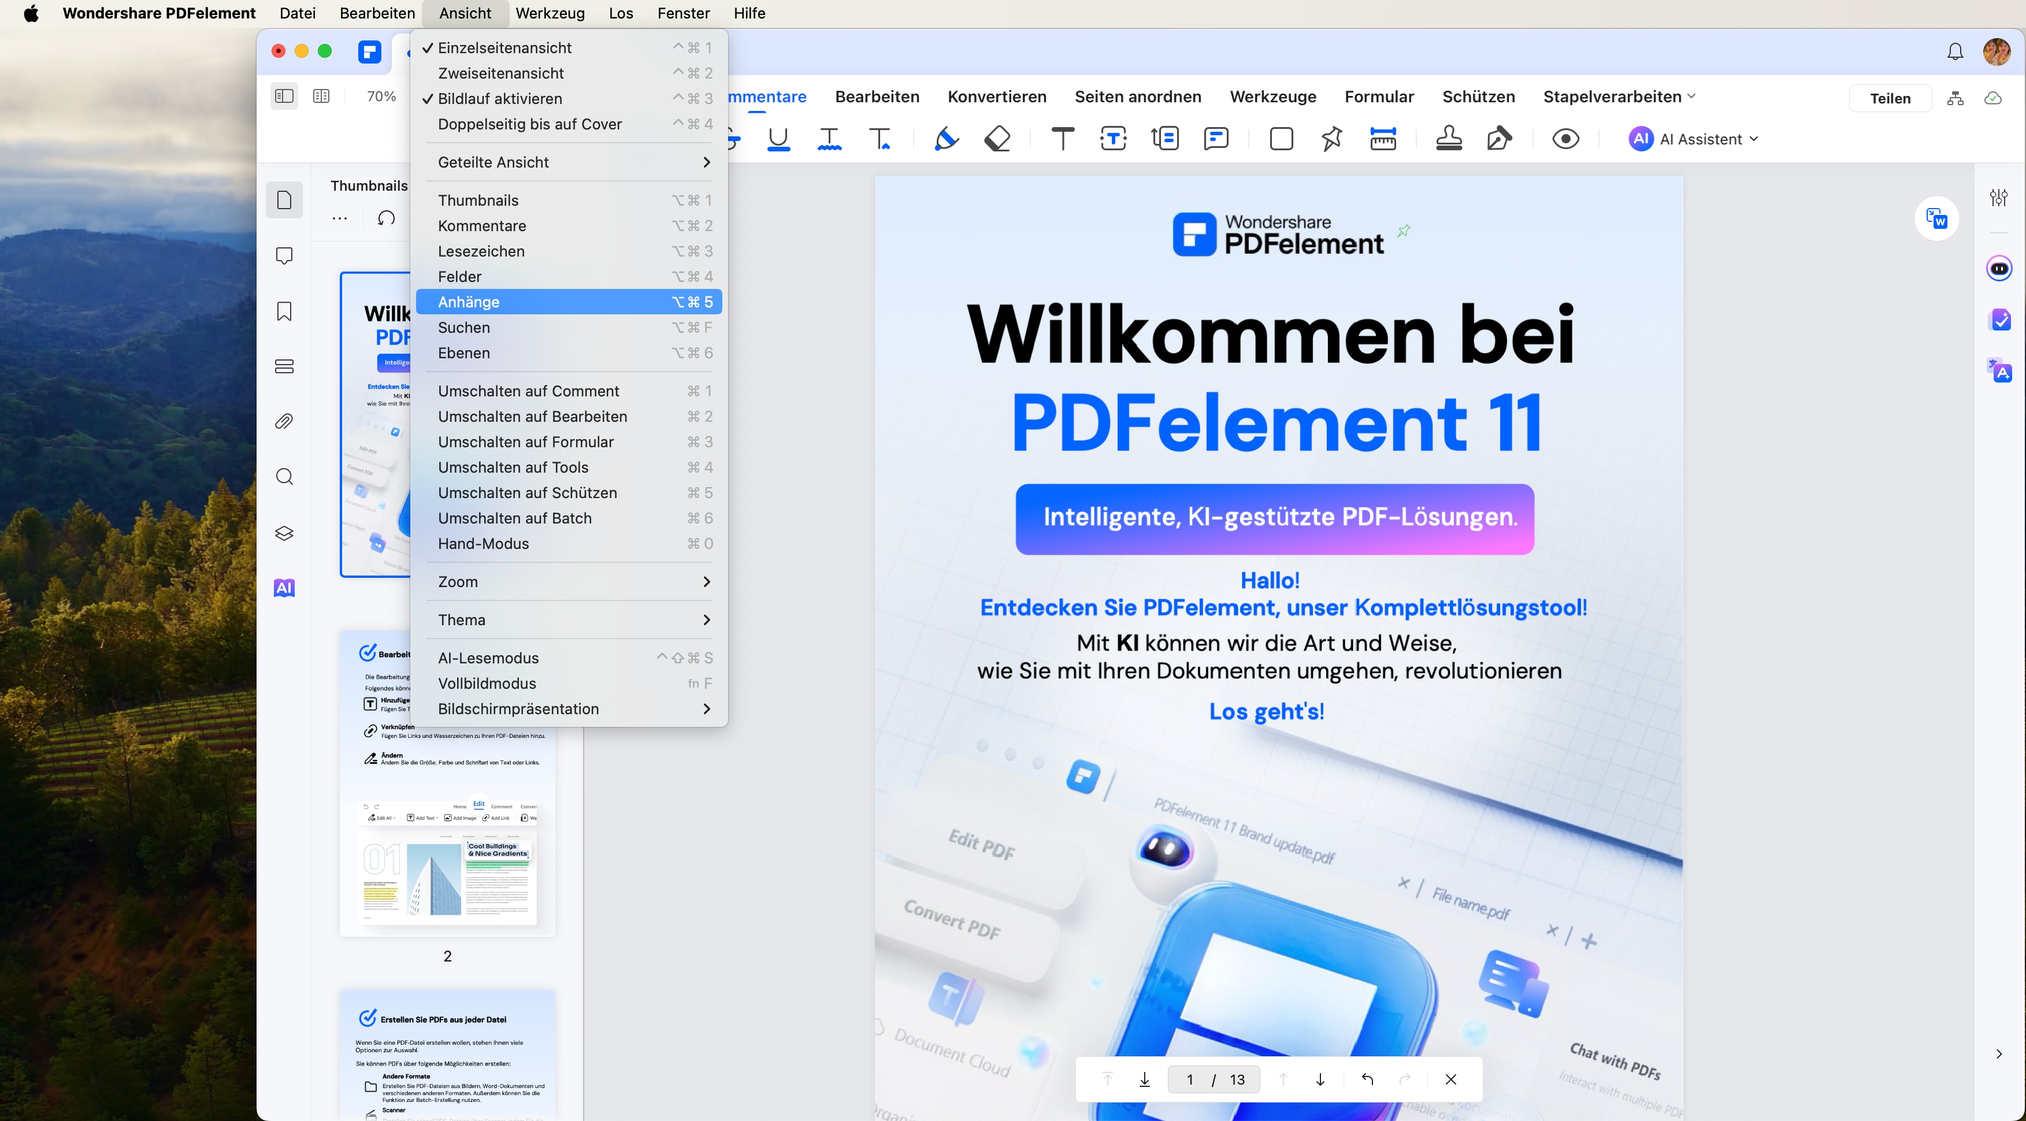2026x1121 pixels.
Task: Open the Fields panel icon in sidebar
Action: [x=284, y=366]
